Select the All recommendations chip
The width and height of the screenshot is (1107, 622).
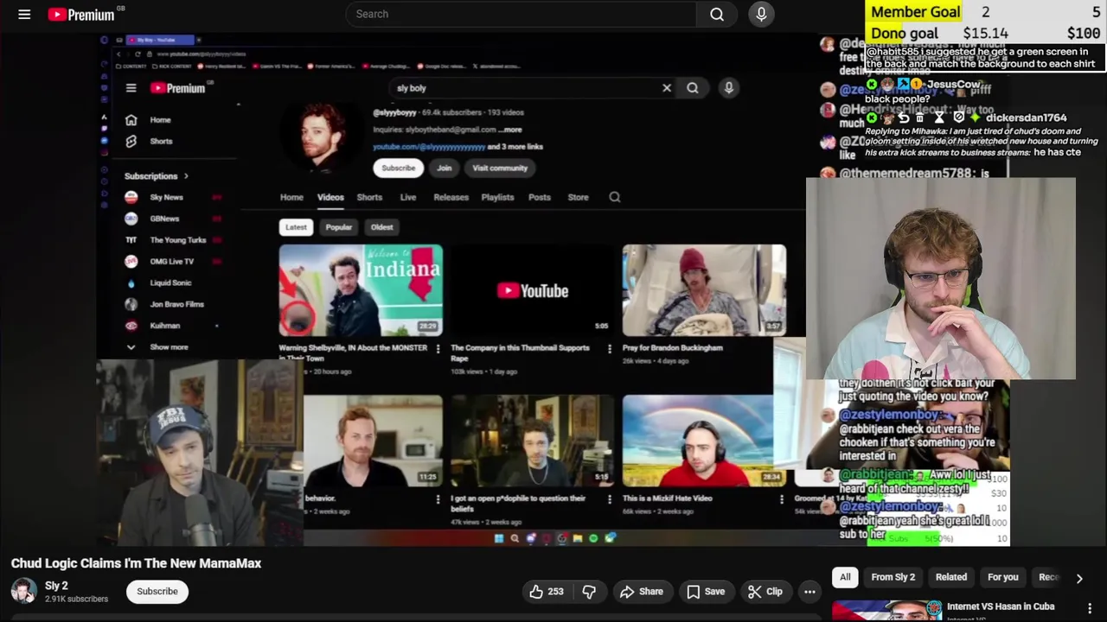845,577
